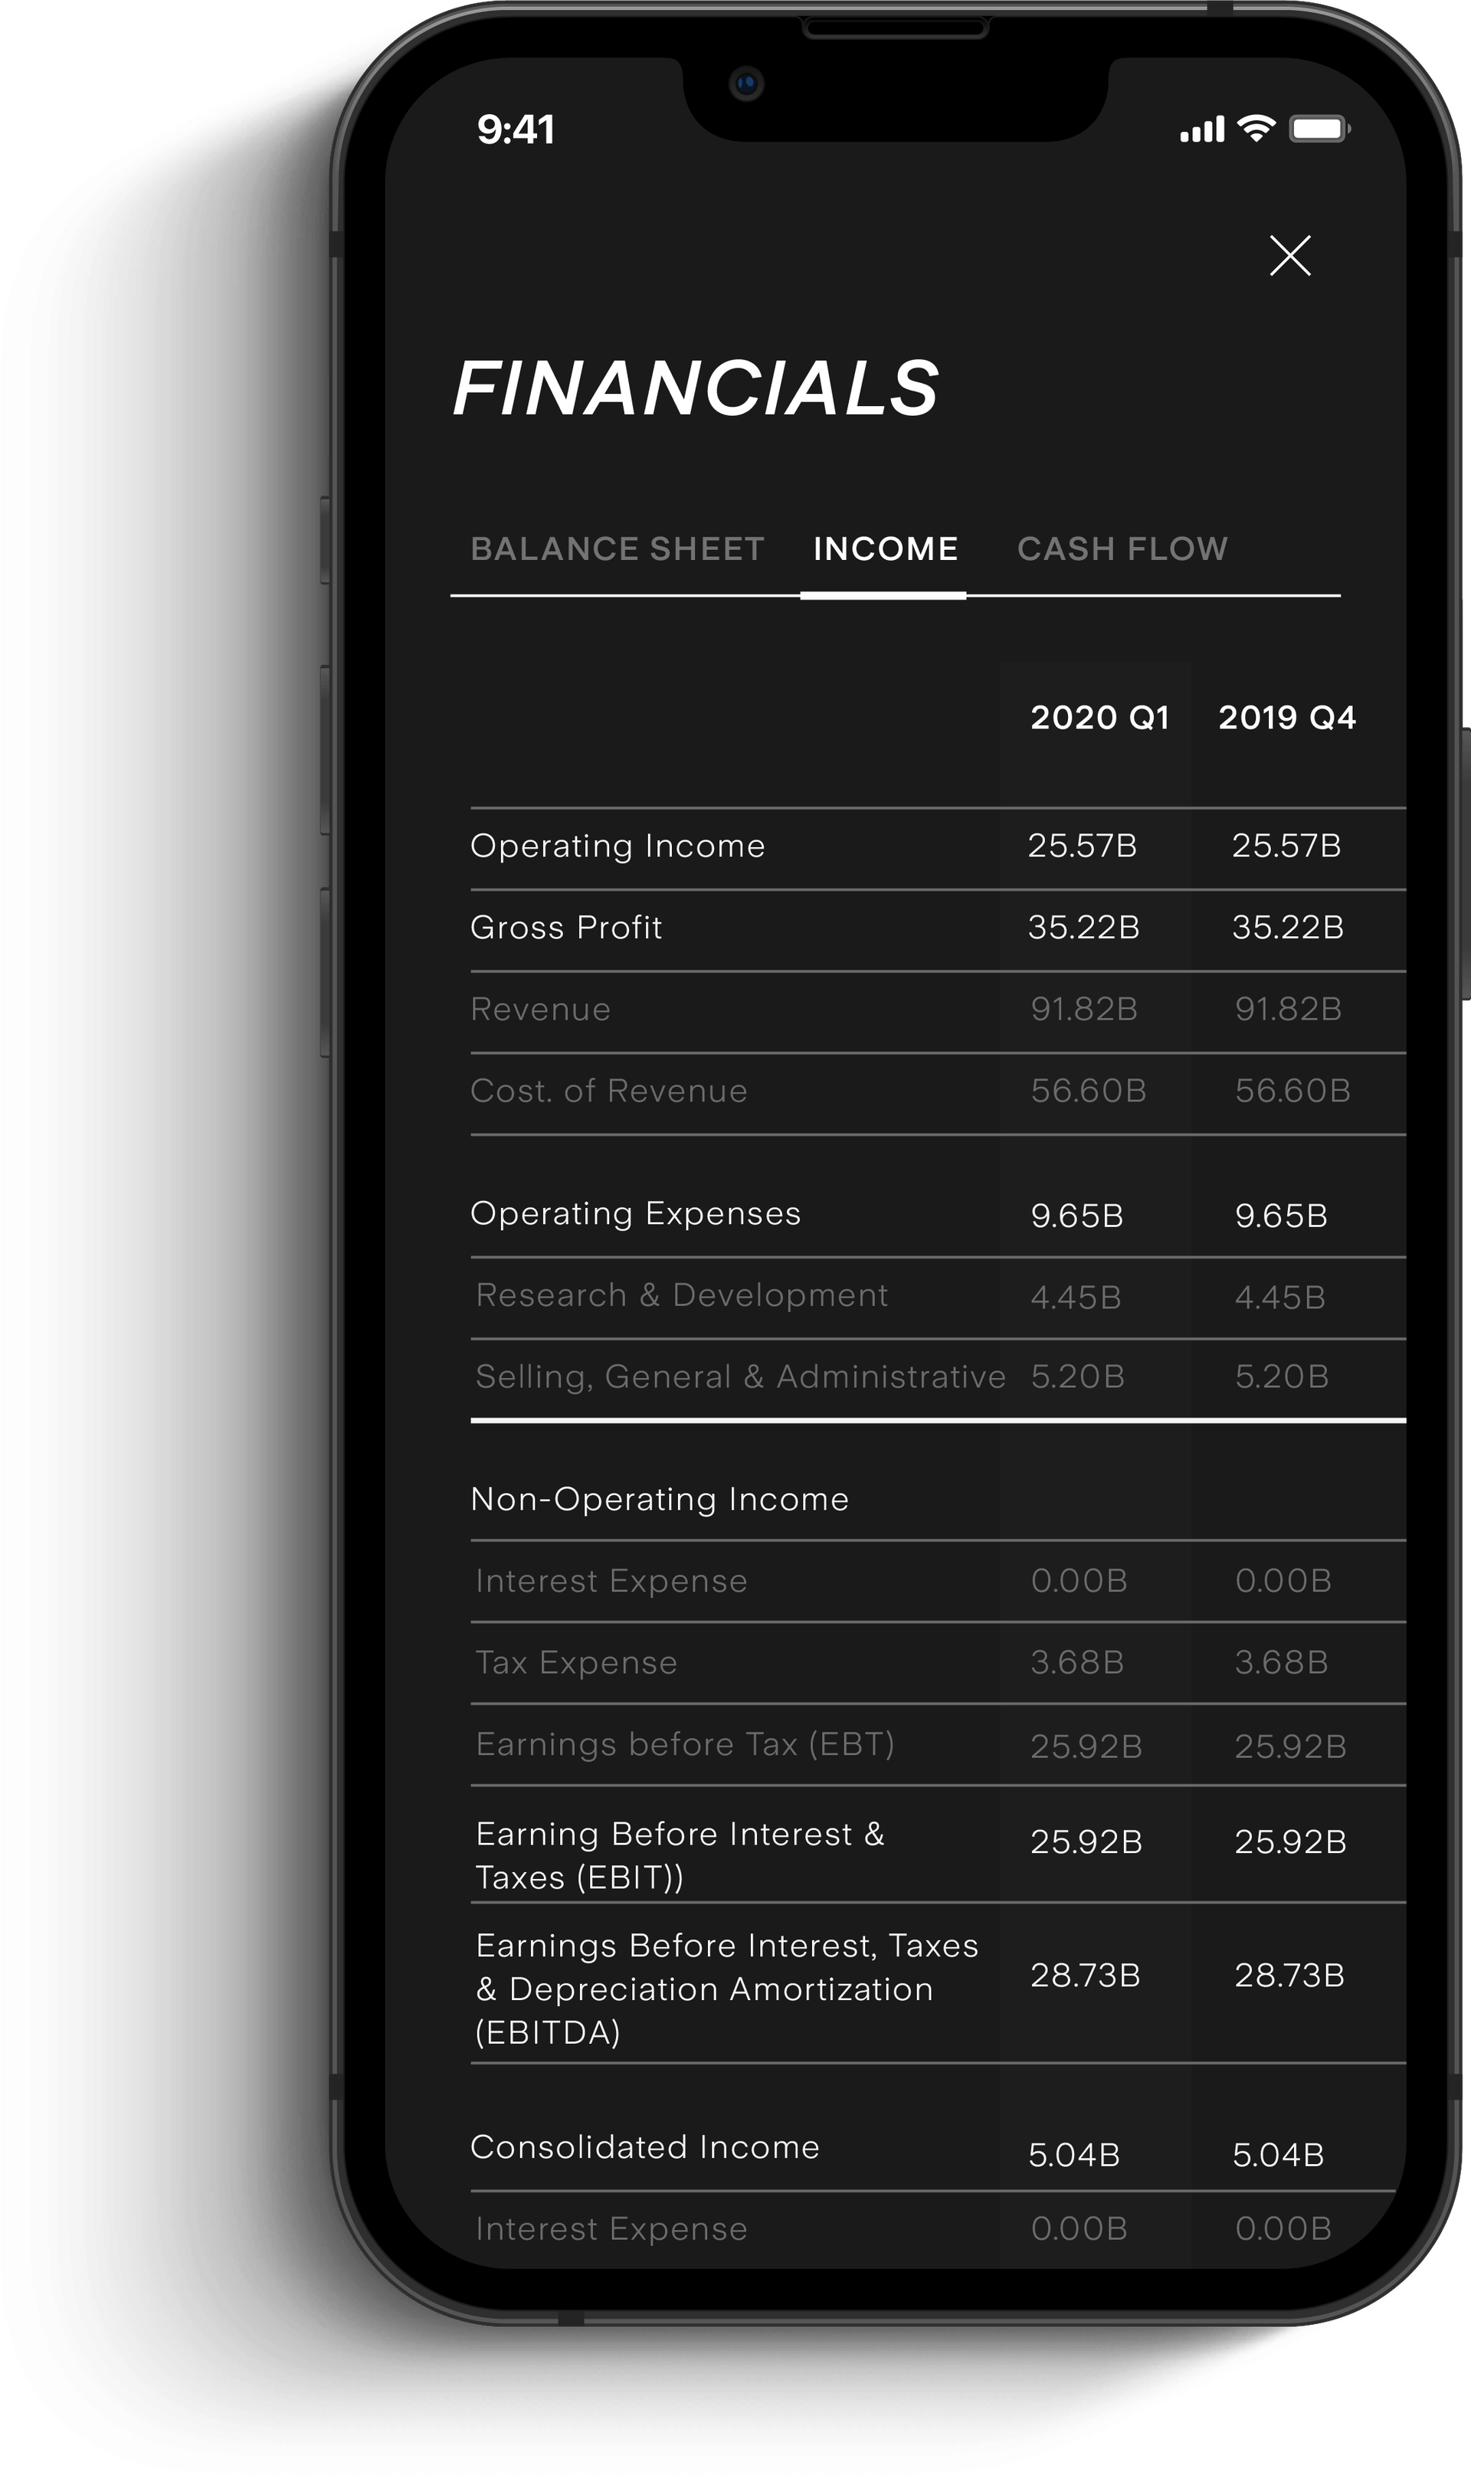Tap the clock showing 9:41
Viewport: 1471px width, 2475px height.
coord(516,127)
